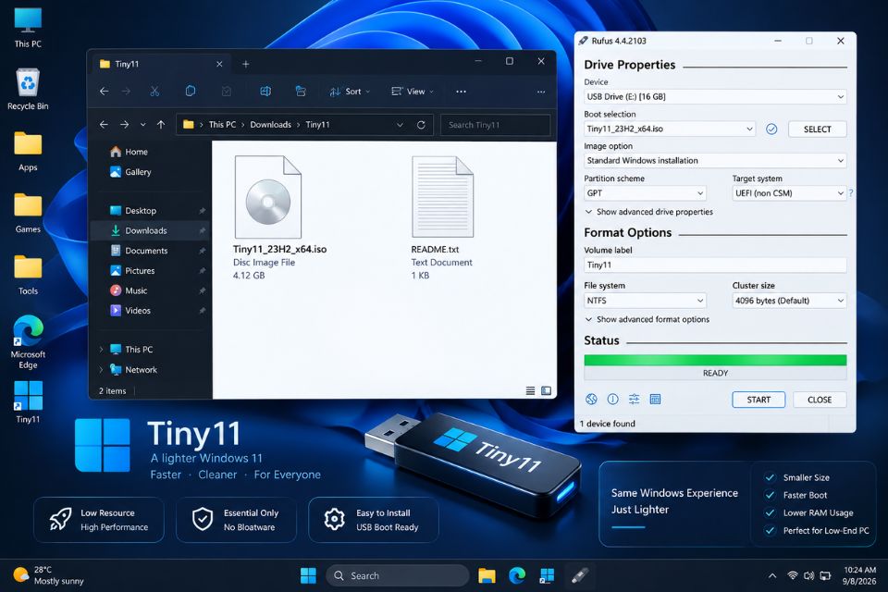
Task: Open the View menu in Explorer
Action: click(x=413, y=92)
